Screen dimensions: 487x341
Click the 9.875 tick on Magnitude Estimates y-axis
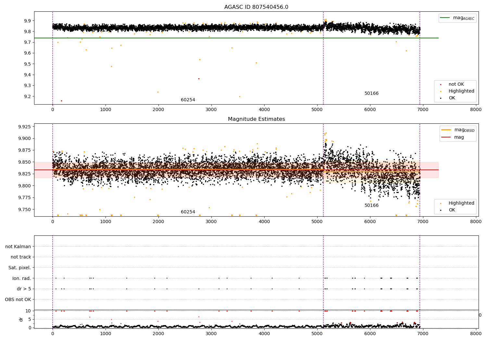pos(25,150)
